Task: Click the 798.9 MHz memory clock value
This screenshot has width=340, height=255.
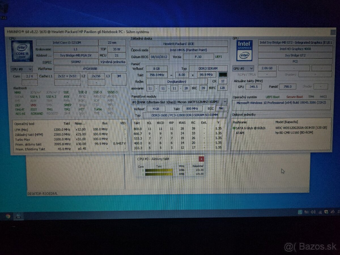Action: click(157, 75)
